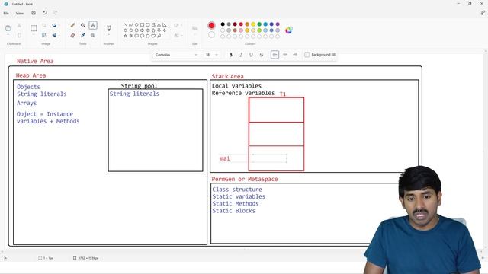Expand the Rotate options arrow

[x=59, y=25]
